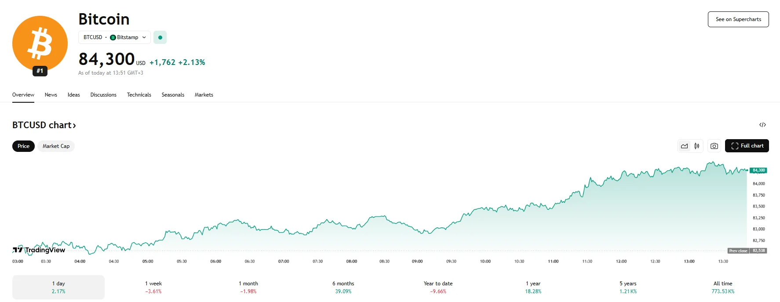Click the See on Supercharts button
This screenshot has height=302, width=780.
[738, 19]
